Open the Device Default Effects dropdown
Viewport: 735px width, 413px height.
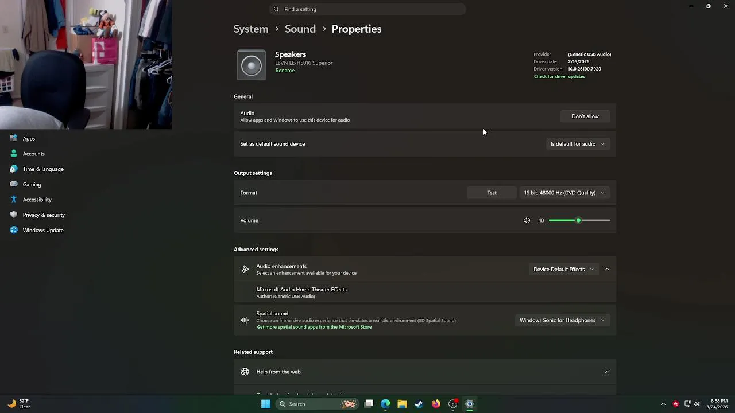(x=563, y=269)
